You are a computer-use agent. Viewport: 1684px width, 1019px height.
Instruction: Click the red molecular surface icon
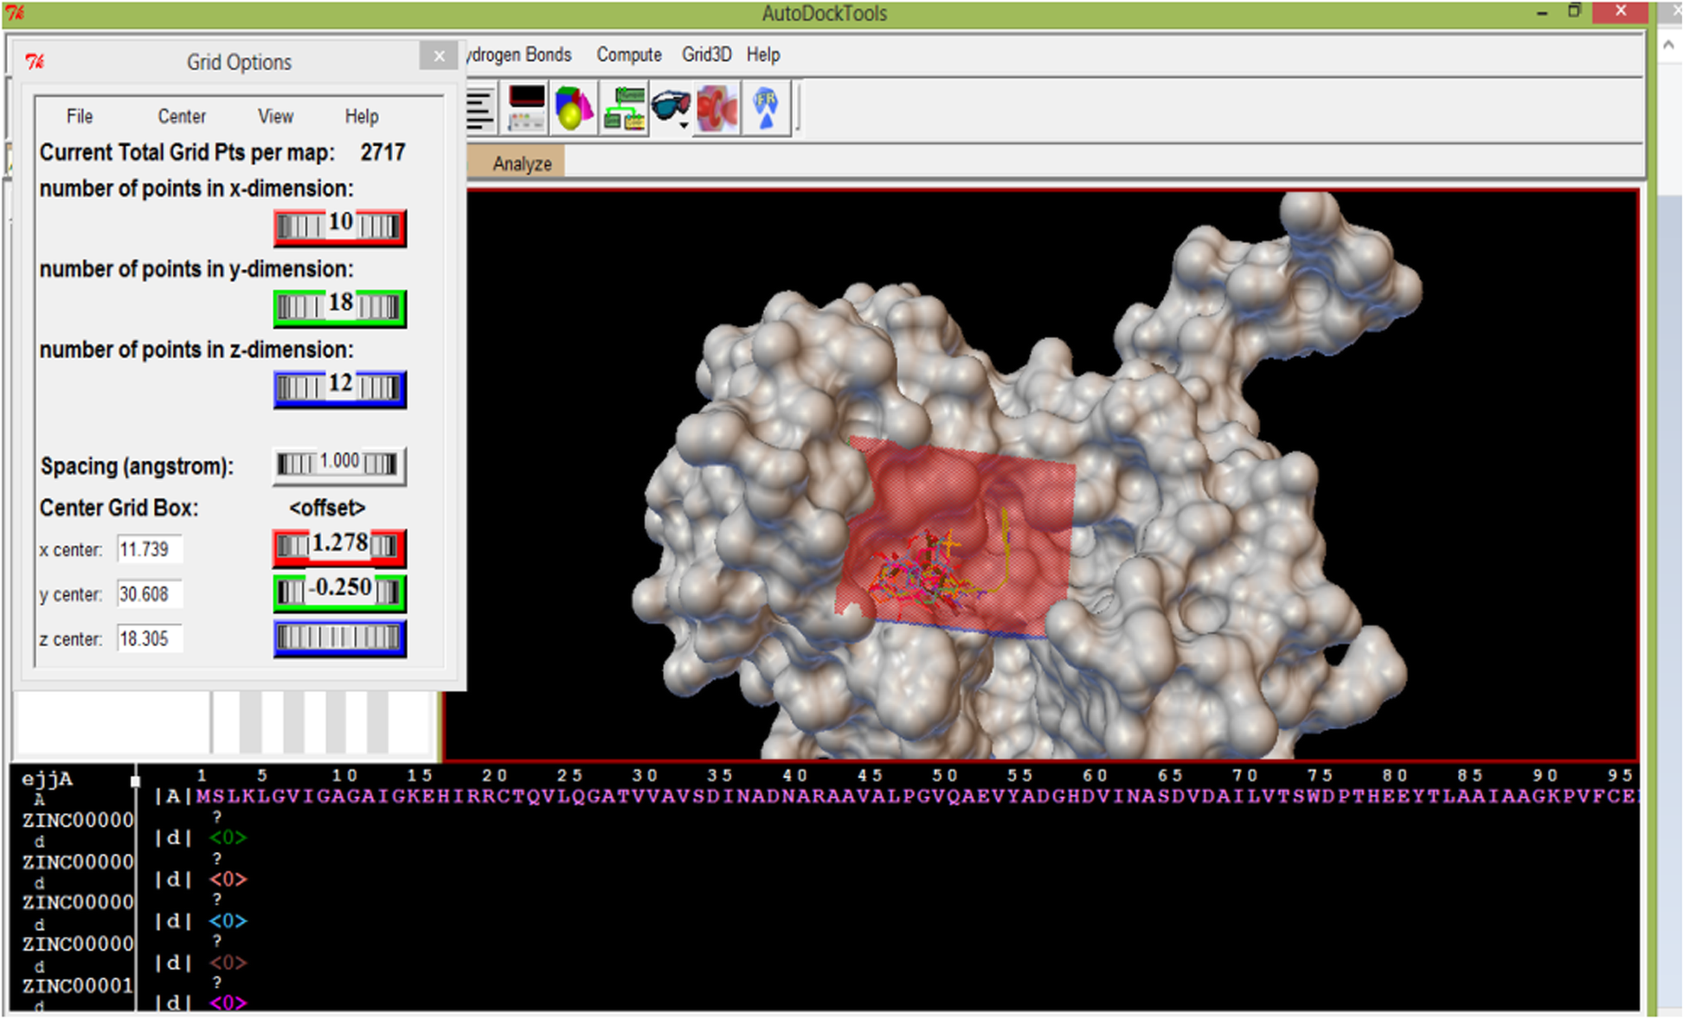point(717,109)
